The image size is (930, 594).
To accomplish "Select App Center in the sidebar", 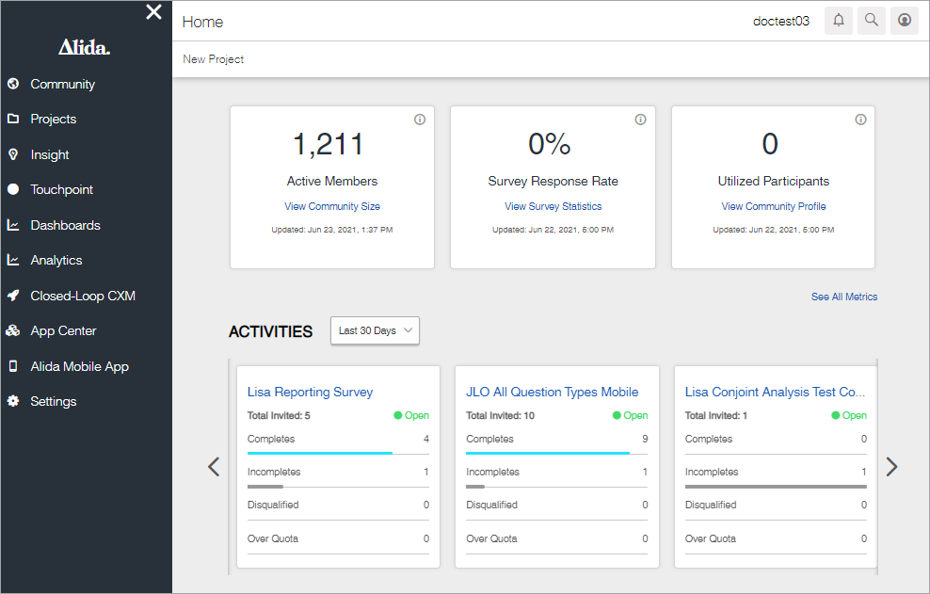I will point(63,331).
